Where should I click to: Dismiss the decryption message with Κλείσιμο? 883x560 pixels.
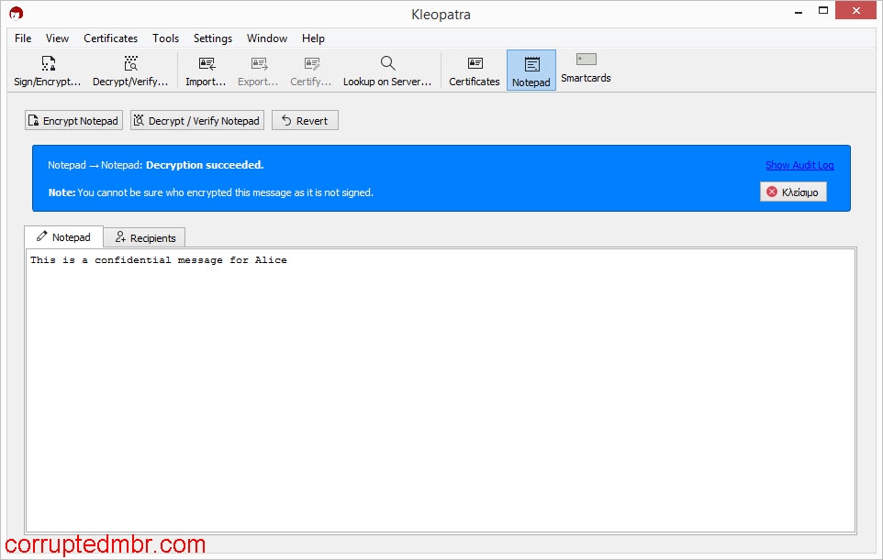[x=793, y=192]
